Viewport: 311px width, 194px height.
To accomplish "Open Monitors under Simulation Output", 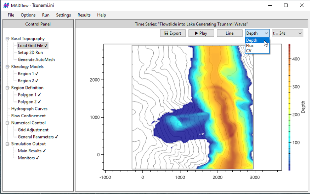I will tap(28, 158).
